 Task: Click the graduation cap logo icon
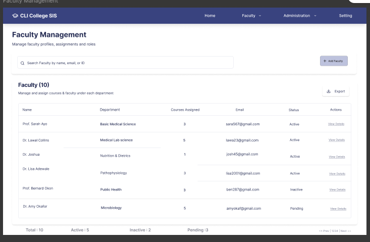coord(15,16)
